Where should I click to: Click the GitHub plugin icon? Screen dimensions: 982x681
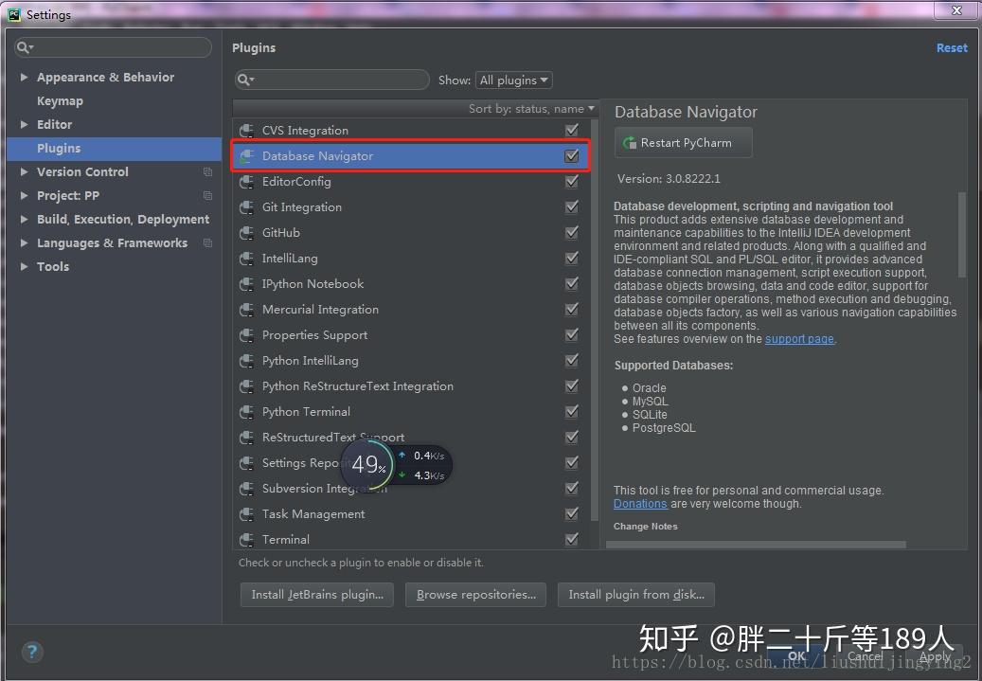246,232
